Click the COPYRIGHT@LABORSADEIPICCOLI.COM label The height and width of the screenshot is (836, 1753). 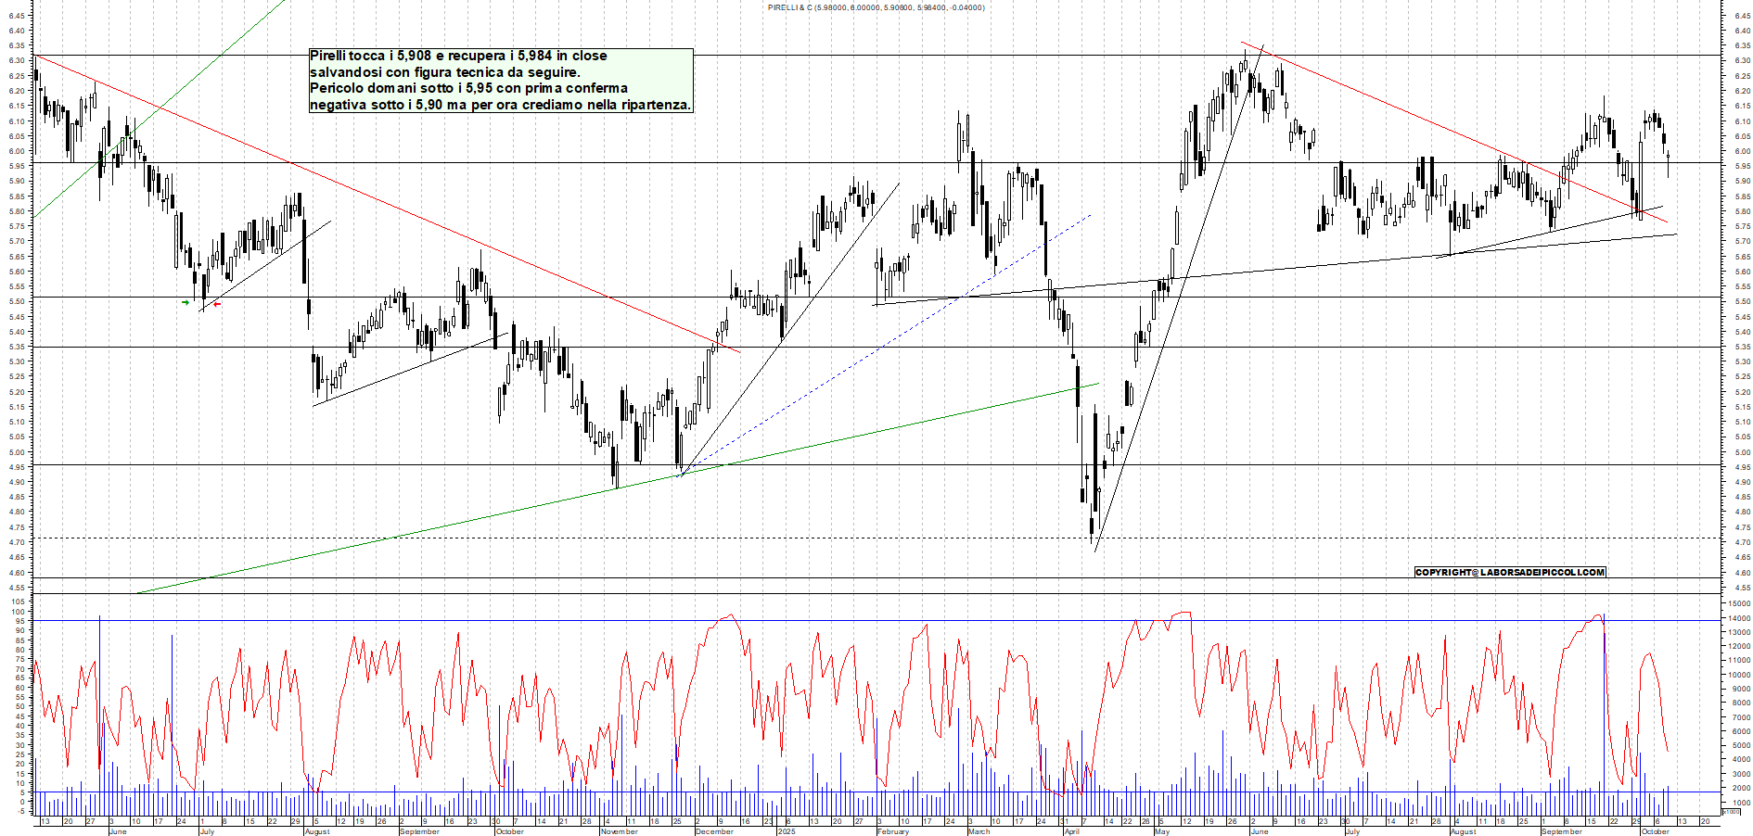(1509, 572)
